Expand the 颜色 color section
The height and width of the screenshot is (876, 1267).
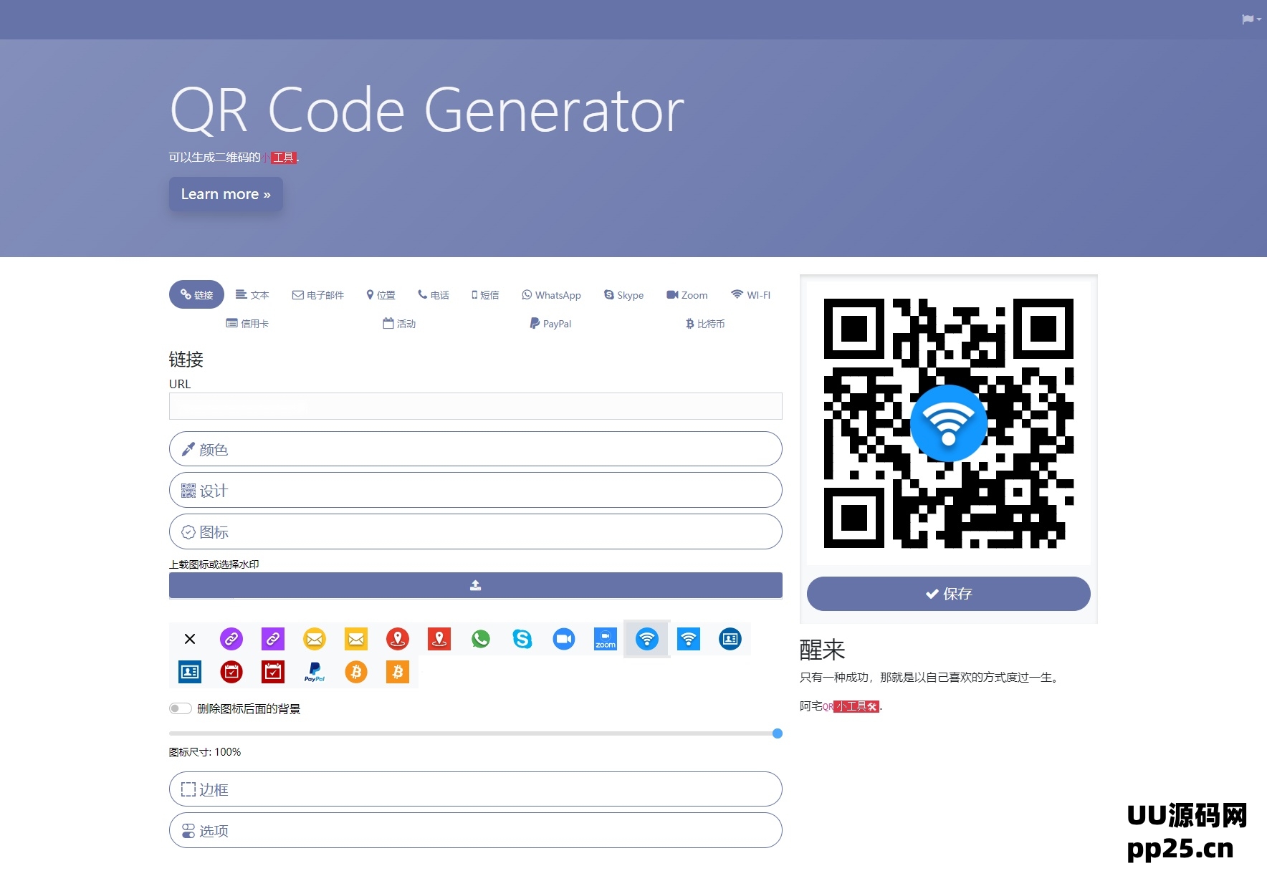[x=475, y=449]
